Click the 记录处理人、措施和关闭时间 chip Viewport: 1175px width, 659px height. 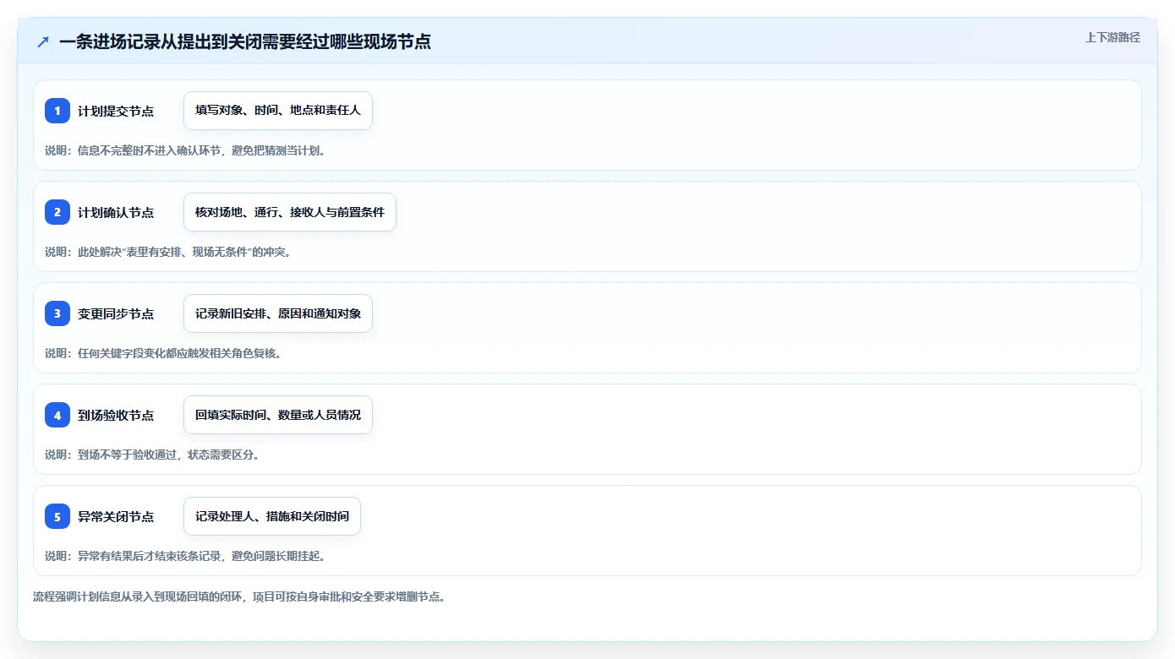272,516
